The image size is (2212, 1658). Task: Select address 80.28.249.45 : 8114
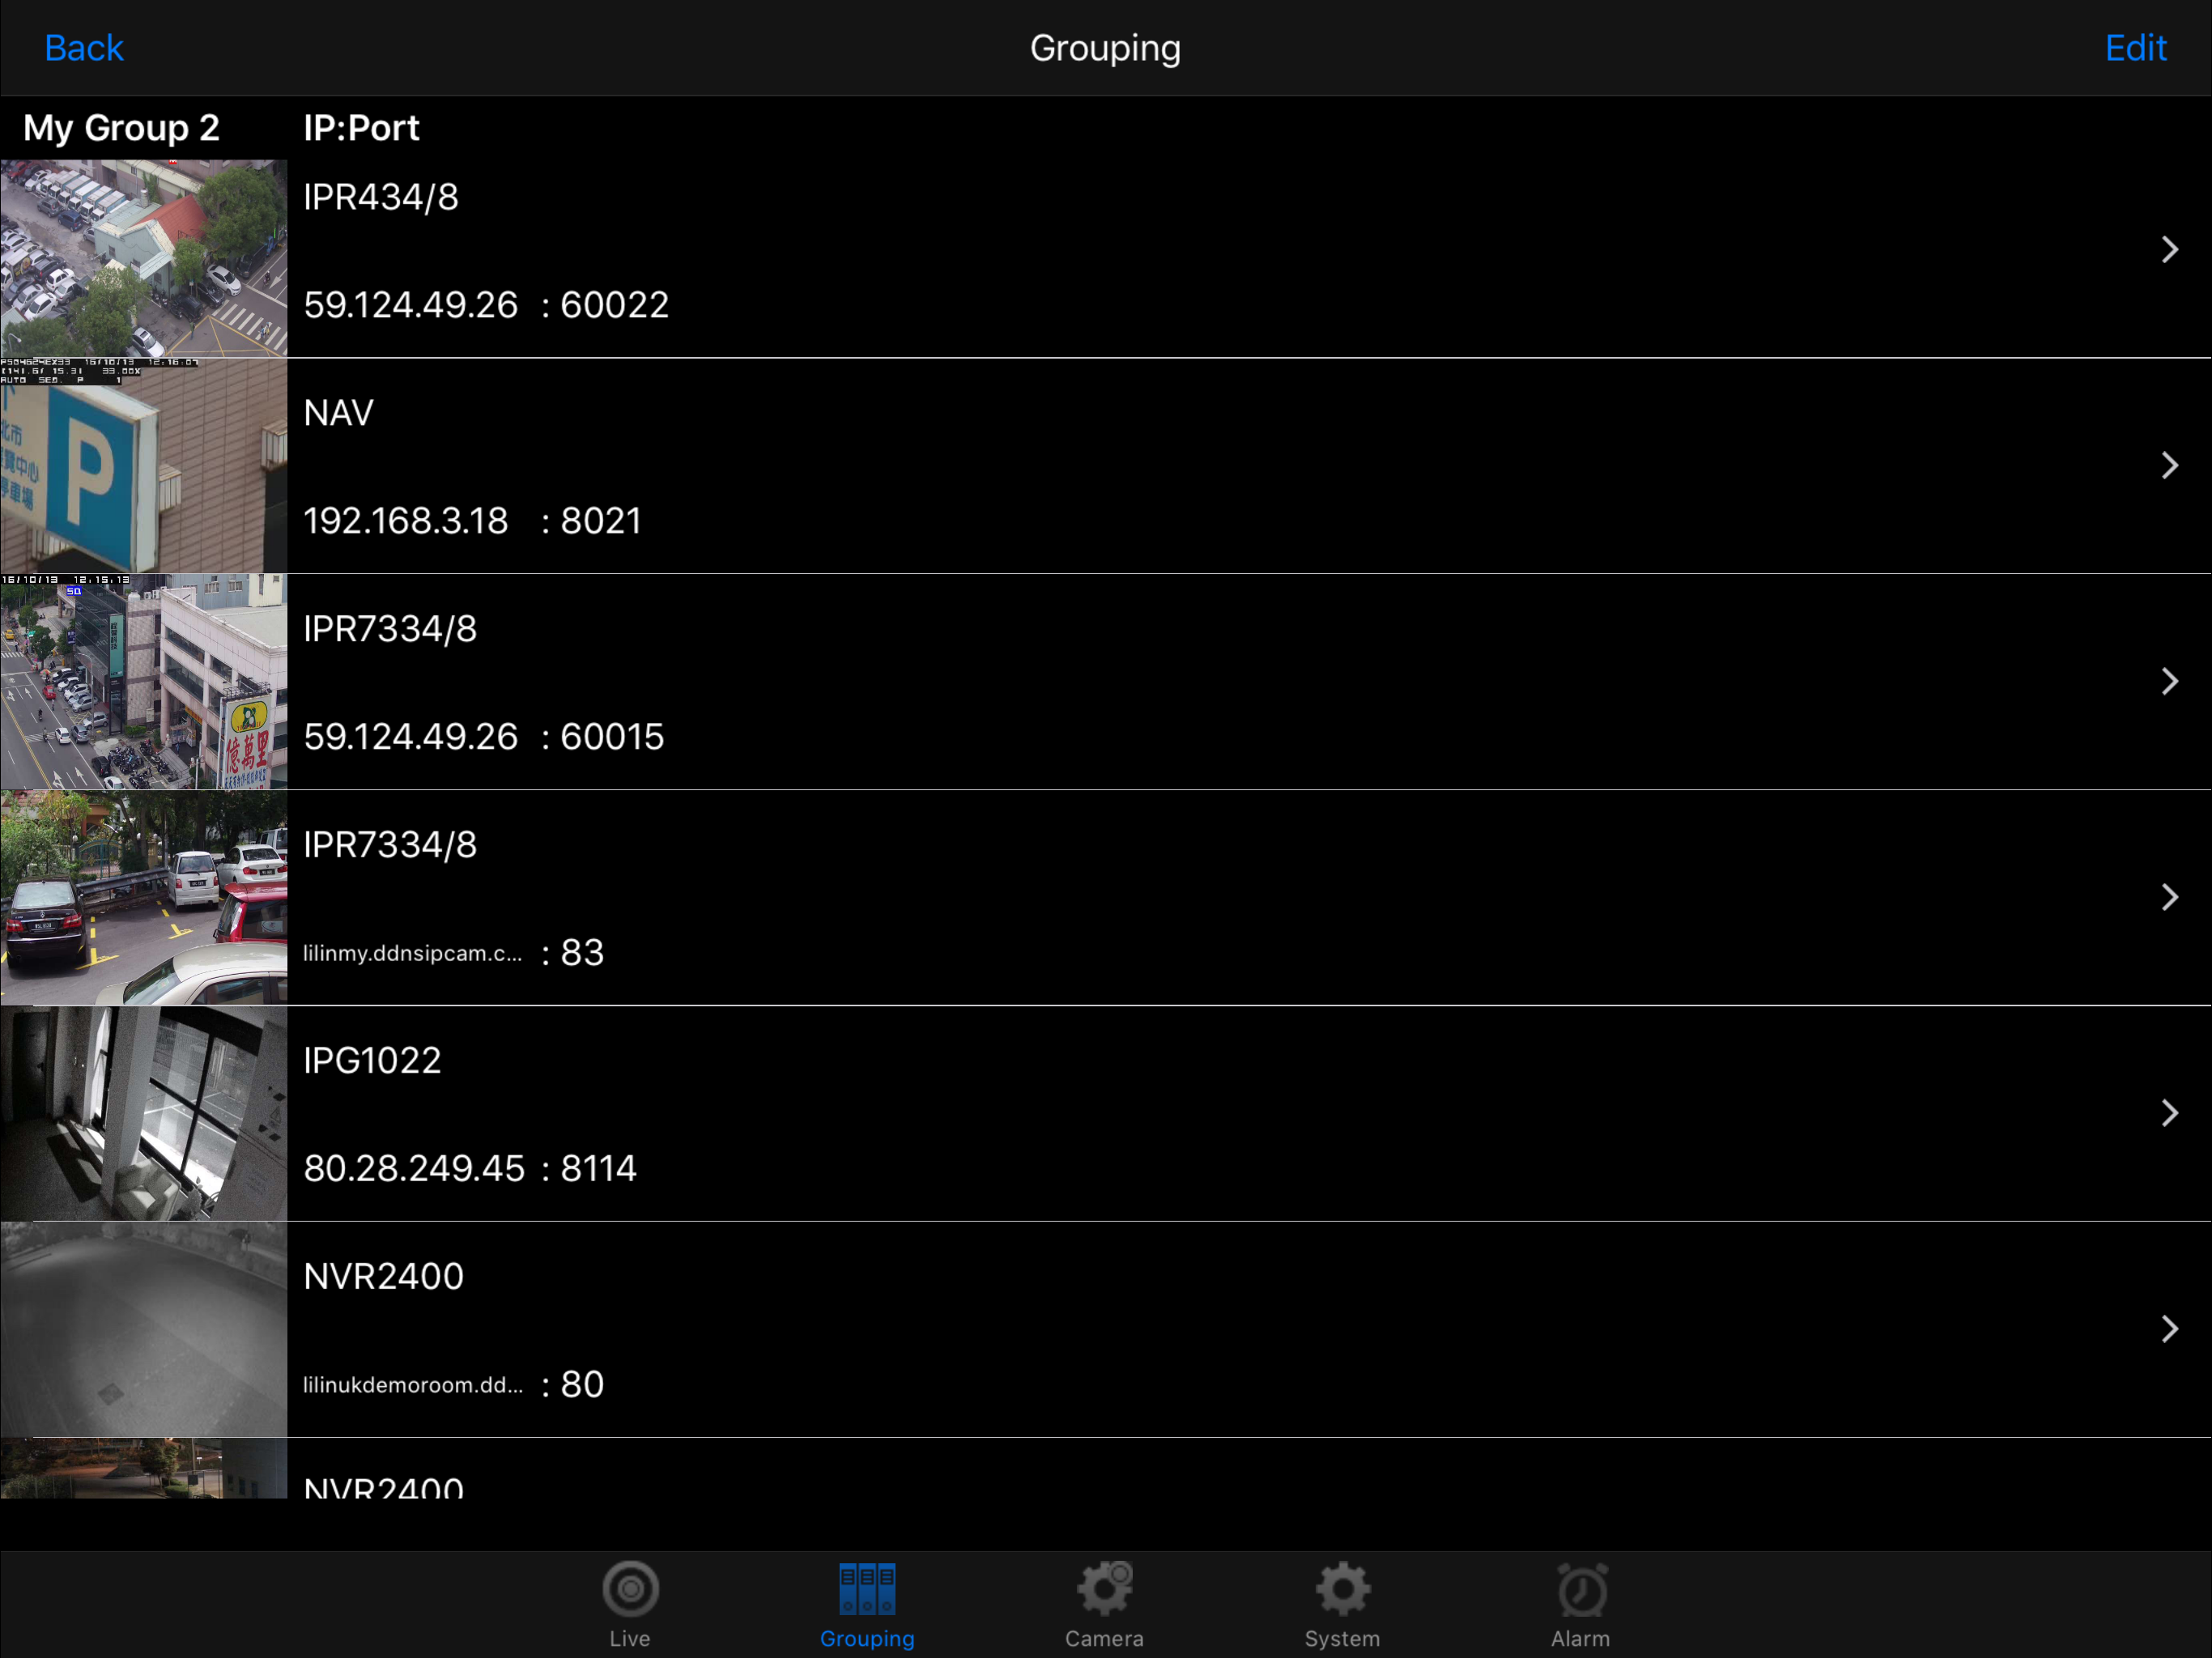click(470, 1169)
